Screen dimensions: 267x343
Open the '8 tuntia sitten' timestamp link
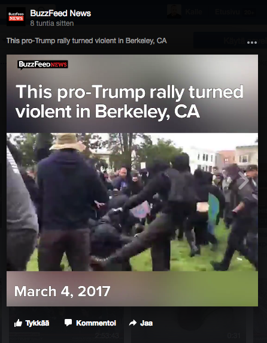pyautogui.click(x=52, y=23)
